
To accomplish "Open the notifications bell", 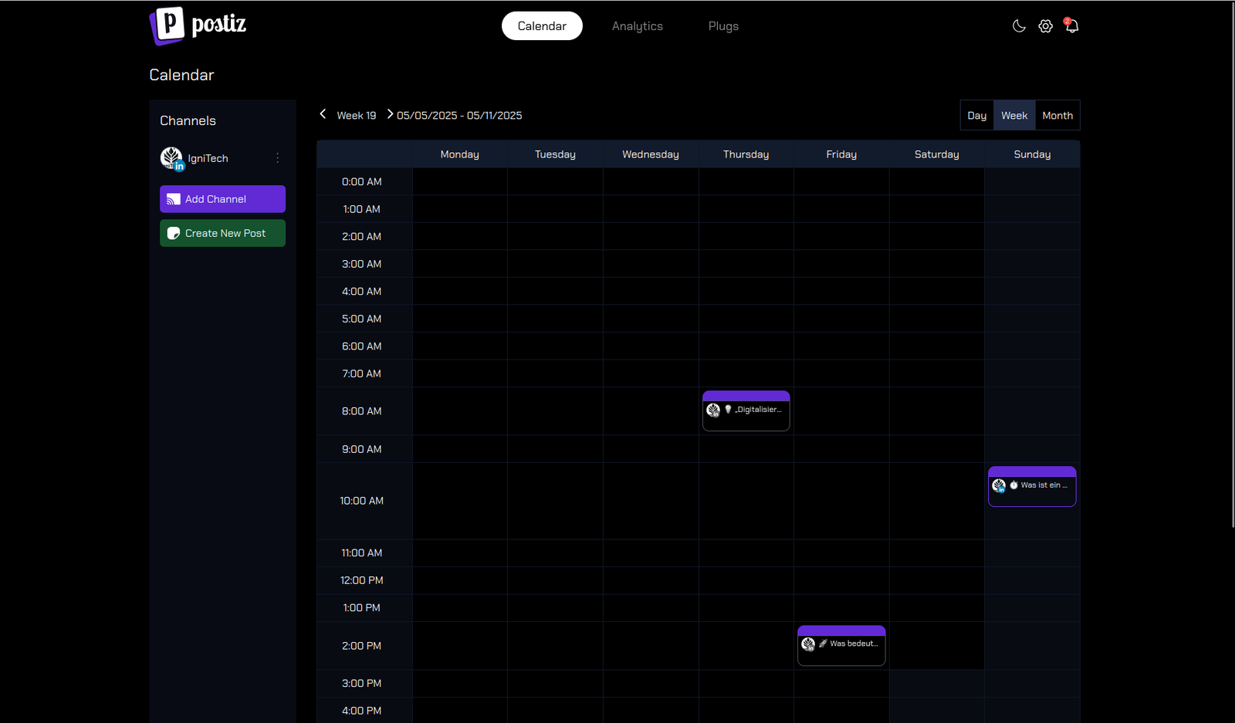I will coord(1071,26).
